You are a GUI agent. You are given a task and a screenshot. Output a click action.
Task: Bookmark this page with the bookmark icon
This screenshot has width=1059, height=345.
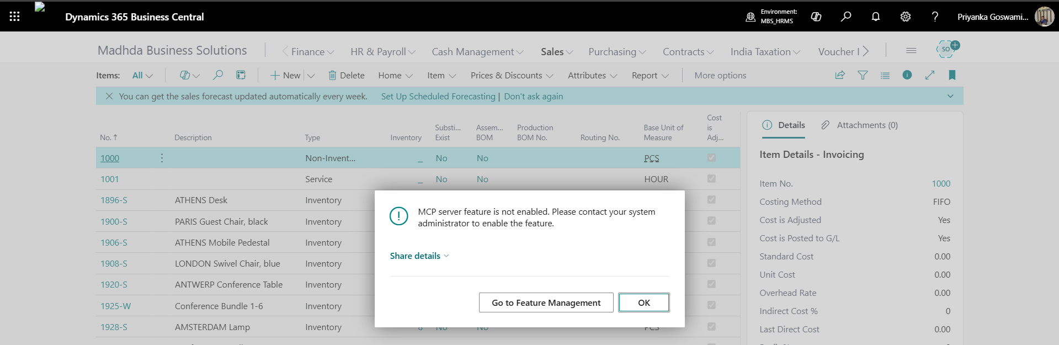(x=952, y=75)
